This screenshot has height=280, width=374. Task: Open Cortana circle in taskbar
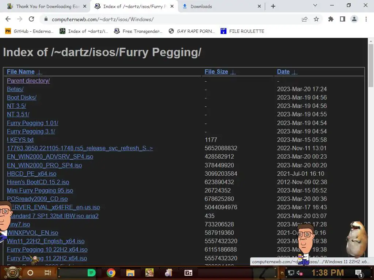[x=30, y=273]
